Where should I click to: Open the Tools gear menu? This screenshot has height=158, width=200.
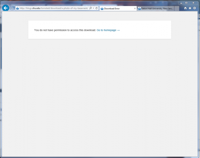click(194, 8)
